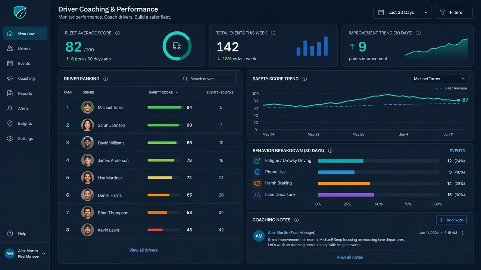481x270 pixels.
Task: Click the Search drivers field
Action: [x=208, y=79]
